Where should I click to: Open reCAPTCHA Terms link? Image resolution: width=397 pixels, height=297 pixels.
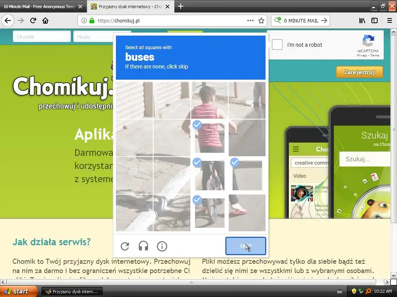375,55
